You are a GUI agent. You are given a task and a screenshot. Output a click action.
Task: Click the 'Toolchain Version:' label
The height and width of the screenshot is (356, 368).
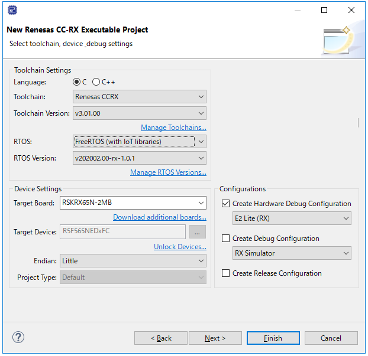click(41, 113)
